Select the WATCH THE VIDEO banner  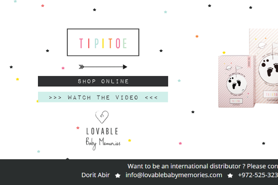(103, 97)
